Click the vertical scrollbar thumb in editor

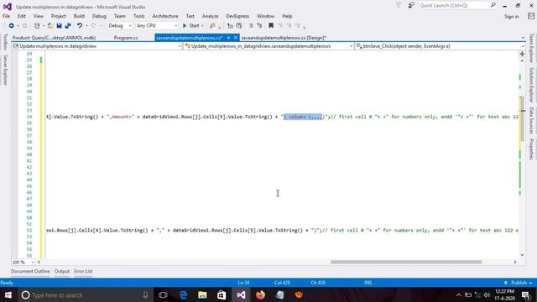(x=522, y=119)
